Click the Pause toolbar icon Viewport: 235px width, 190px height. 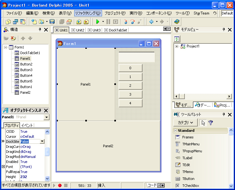108,22
